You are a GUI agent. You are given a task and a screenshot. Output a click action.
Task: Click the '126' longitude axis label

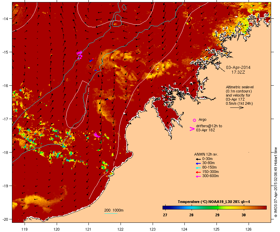pos(249,229)
